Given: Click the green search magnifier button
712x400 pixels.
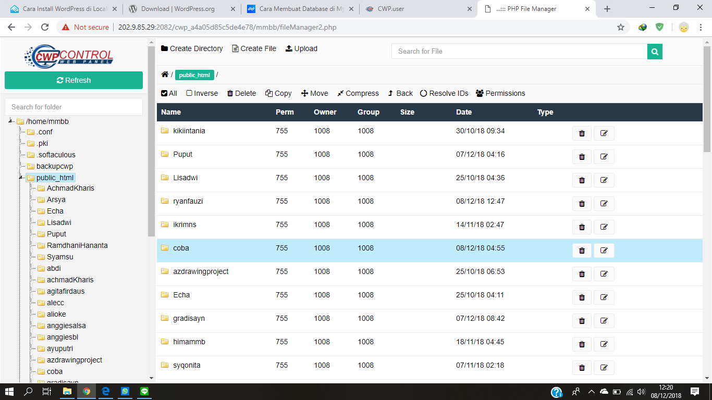Looking at the screenshot, I should click(655, 51).
